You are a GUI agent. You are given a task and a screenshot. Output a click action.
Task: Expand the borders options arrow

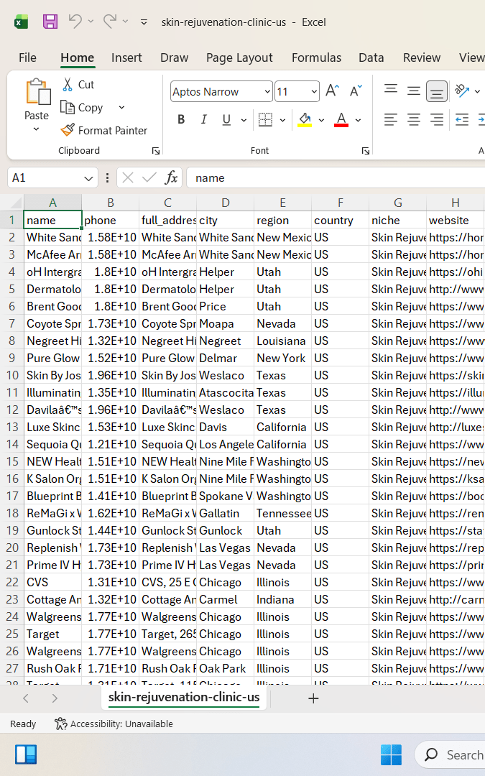click(282, 120)
